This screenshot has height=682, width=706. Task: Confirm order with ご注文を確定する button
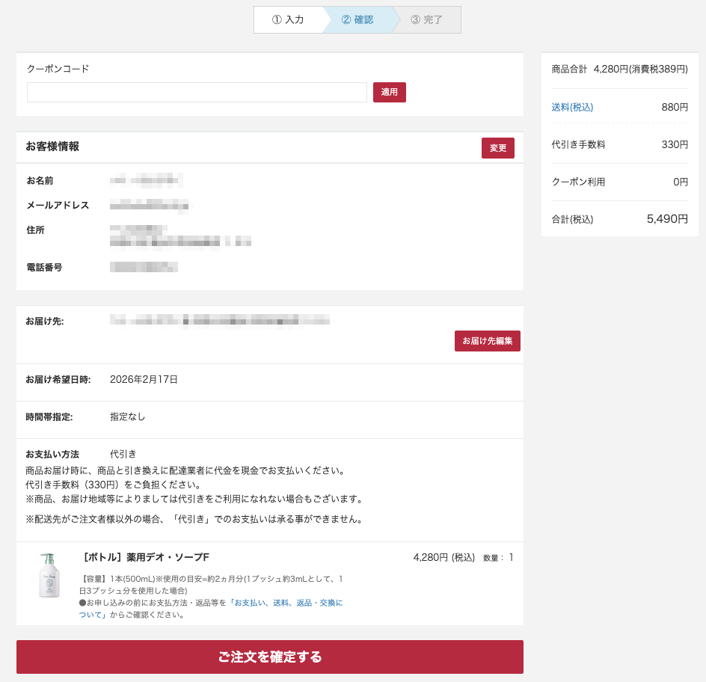270,657
